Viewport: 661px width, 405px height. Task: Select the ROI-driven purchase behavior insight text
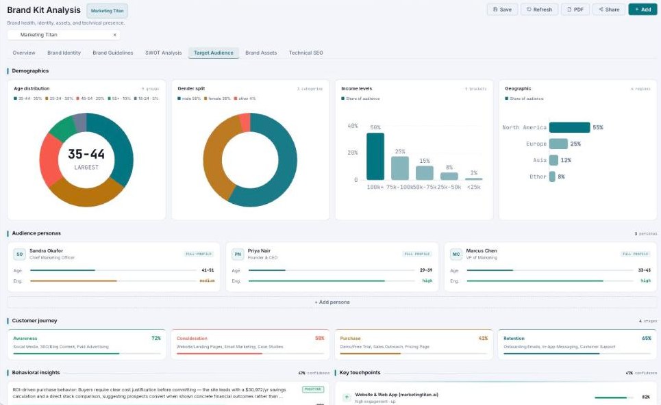tap(149, 393)
